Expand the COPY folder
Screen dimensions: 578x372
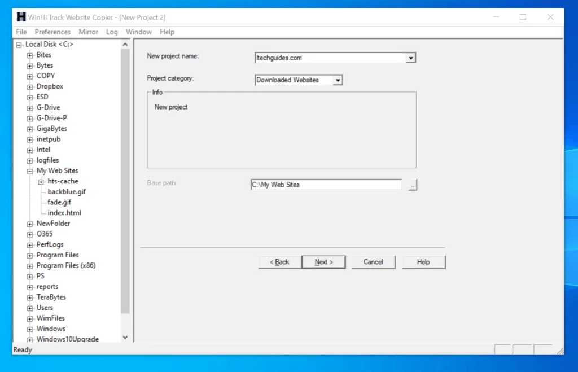30,76
